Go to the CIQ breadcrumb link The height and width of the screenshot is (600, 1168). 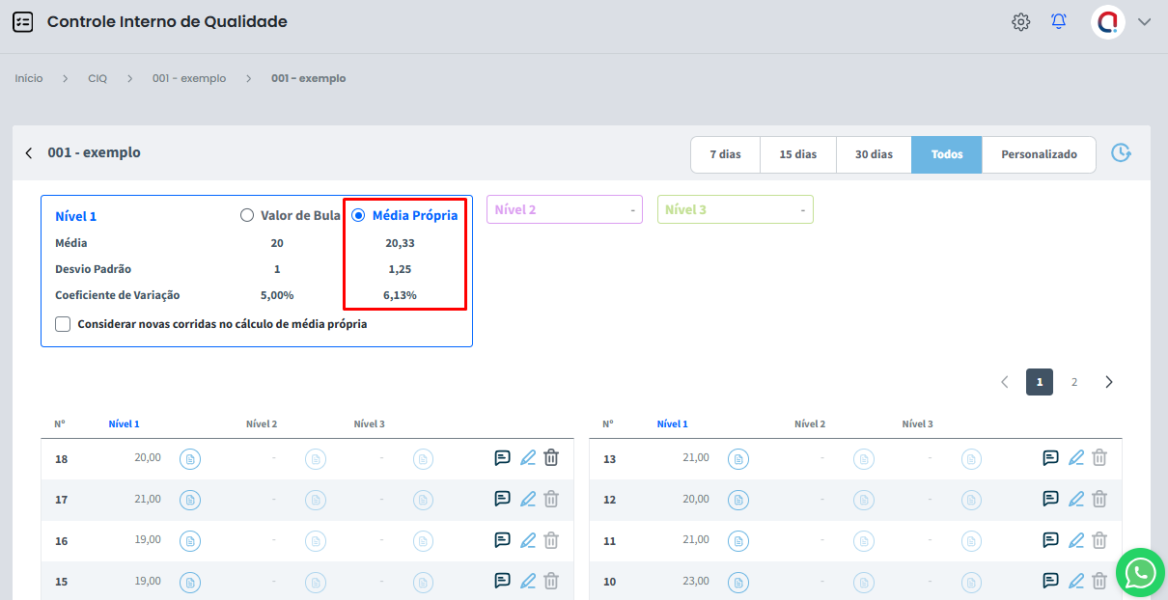pyautogui.click(x=97, y=78)
